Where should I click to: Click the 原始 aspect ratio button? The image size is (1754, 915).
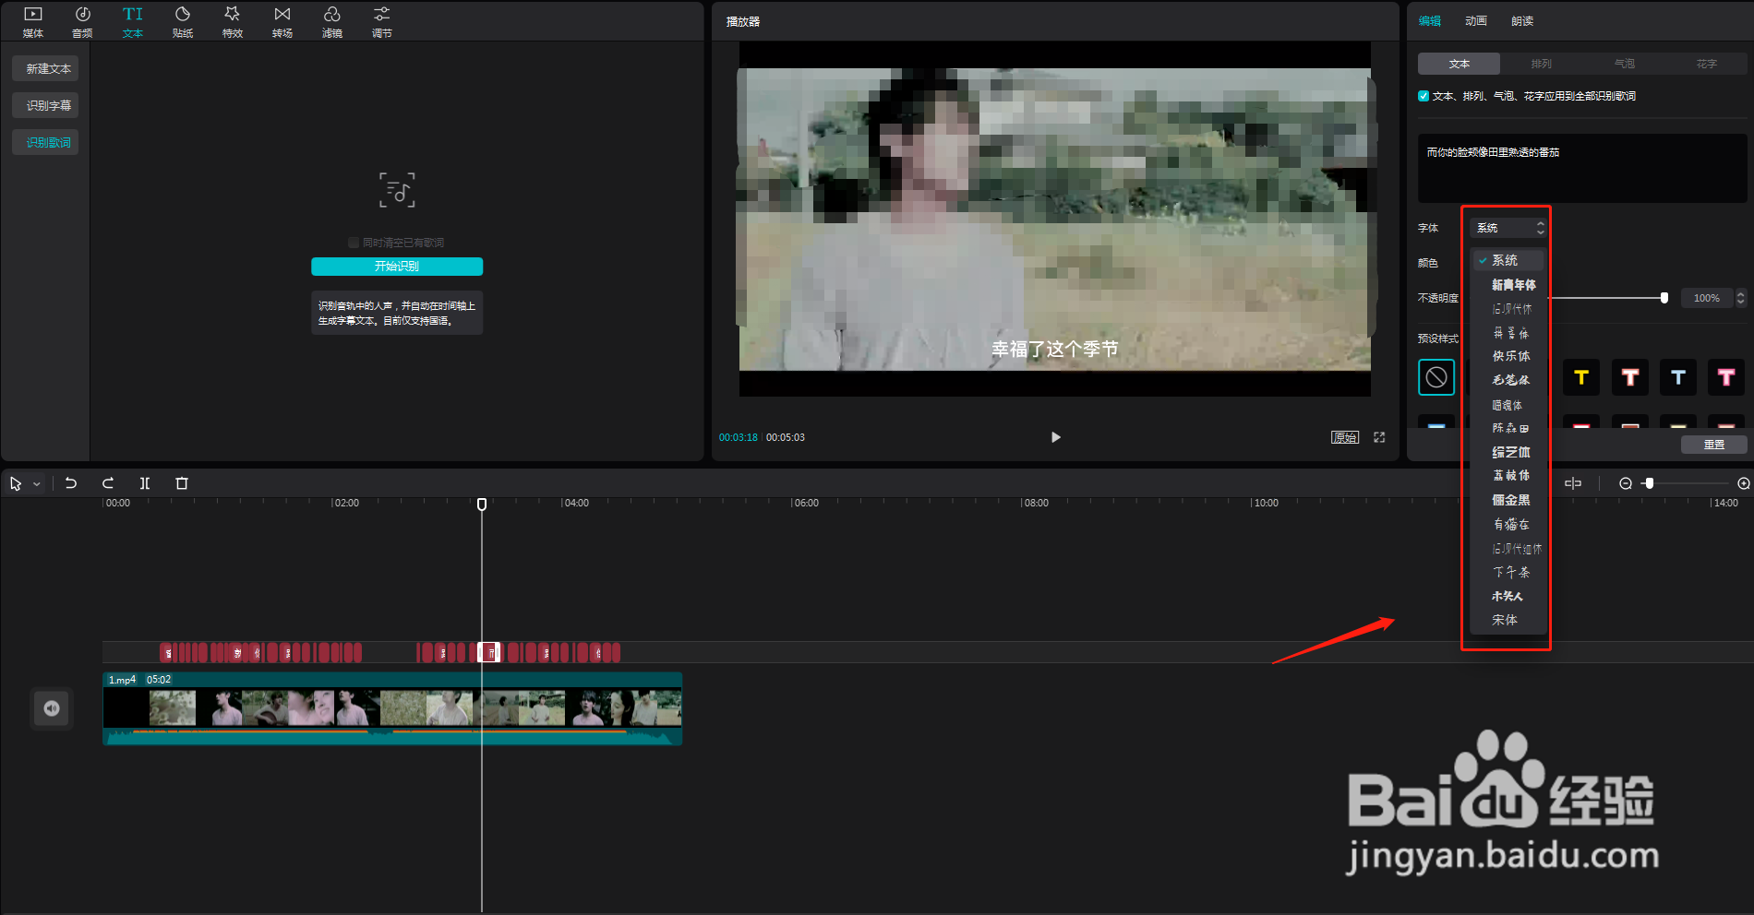pyautogui.click(x=1345, y=437)
